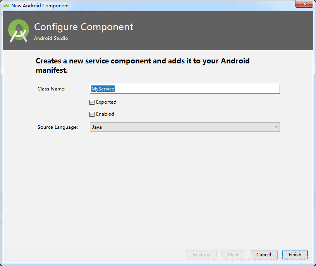This screenshot has height=266, width=316.
Task: Click the disabled Previous button
Action: click(201, 255)
